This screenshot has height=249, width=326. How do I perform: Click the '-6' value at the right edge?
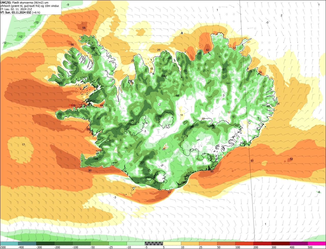point(319,192)
